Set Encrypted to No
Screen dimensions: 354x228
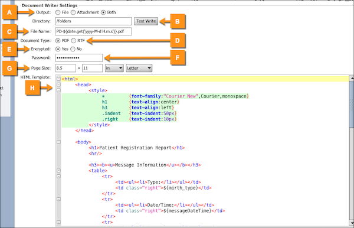(x=73, y=49)
